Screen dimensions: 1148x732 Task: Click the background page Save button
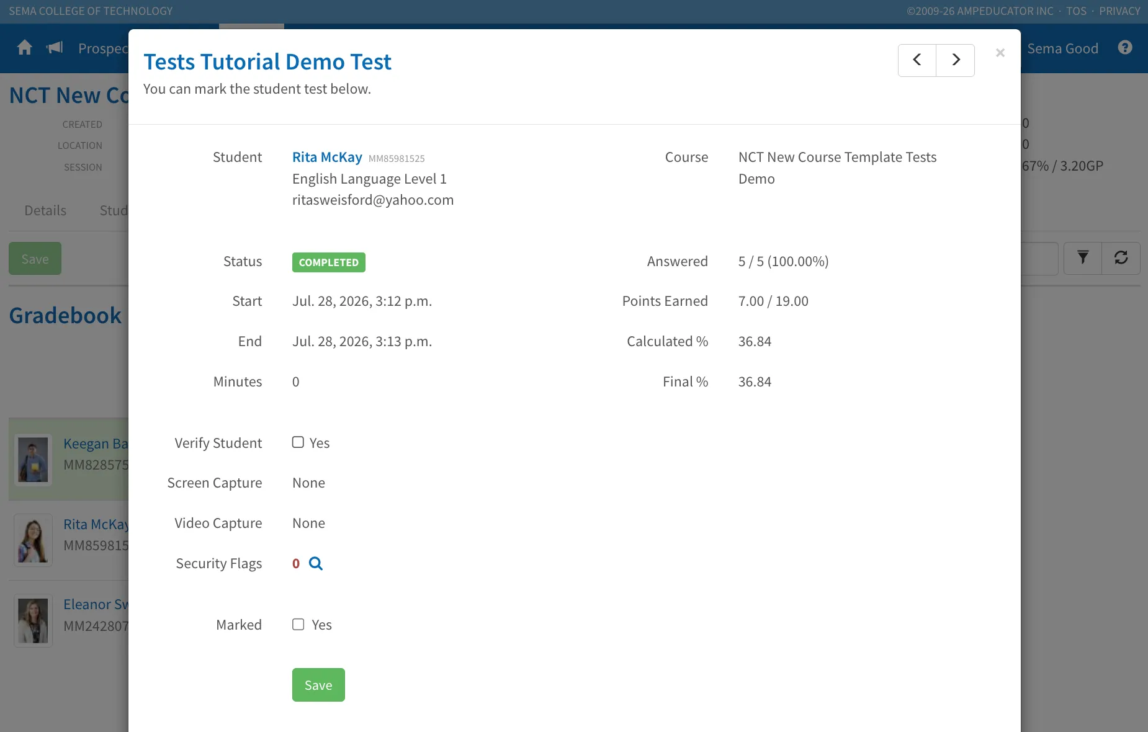click(35, 259)
